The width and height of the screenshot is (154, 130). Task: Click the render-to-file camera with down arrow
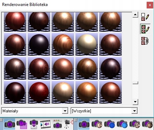[x=34, y=124]
